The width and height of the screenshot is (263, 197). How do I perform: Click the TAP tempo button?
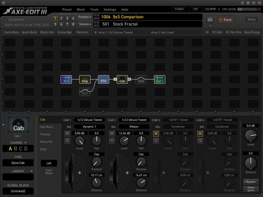click(195, 9)
